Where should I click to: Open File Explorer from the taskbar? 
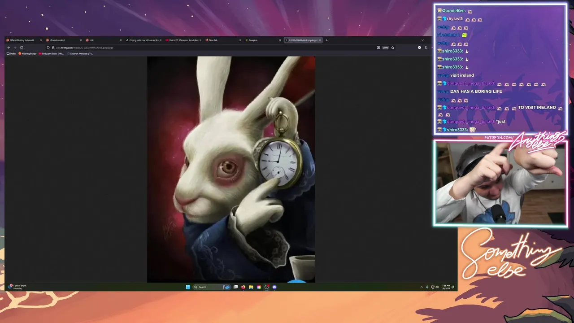pos(251,287)
